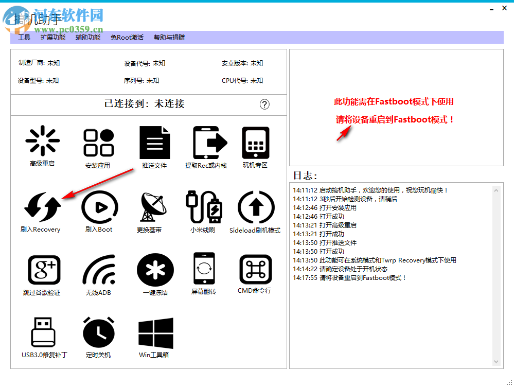This screenshot has height=387, width=514.
Task: Select log line 14:17:55 请将设备重启到Fastboot模式
Action: point(350,278)
